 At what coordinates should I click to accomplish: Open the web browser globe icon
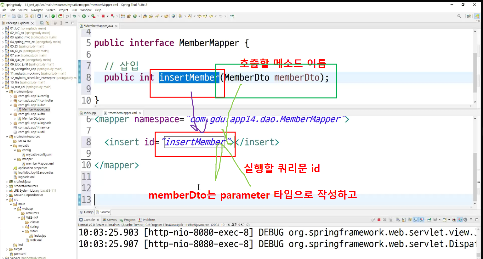[173, 16]
